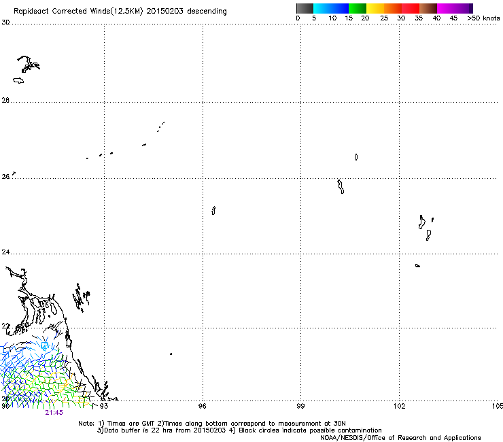Image resolution: width=503 pixels, height=442 pixels.
Task: Click the '26' latitude axis label
Action: pos(5,177)
